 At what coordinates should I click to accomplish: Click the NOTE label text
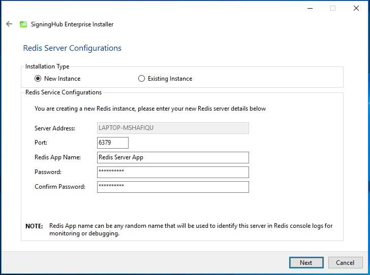coord(34,226)
